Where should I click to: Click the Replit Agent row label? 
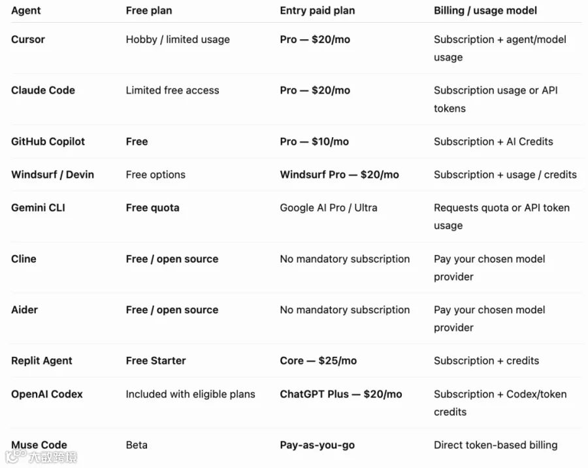[x=42, y=361]
